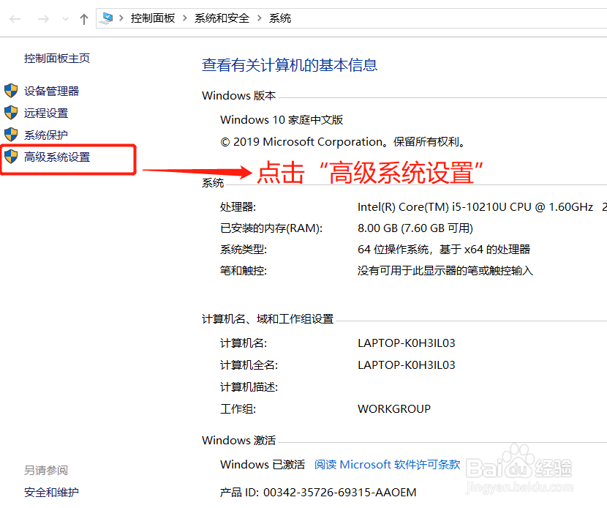This screenshot has width=607, height=508.
Task: Expand chevron after 控制面板 breadcrumb
Action: pyautogui.click(x=184, y=18)
